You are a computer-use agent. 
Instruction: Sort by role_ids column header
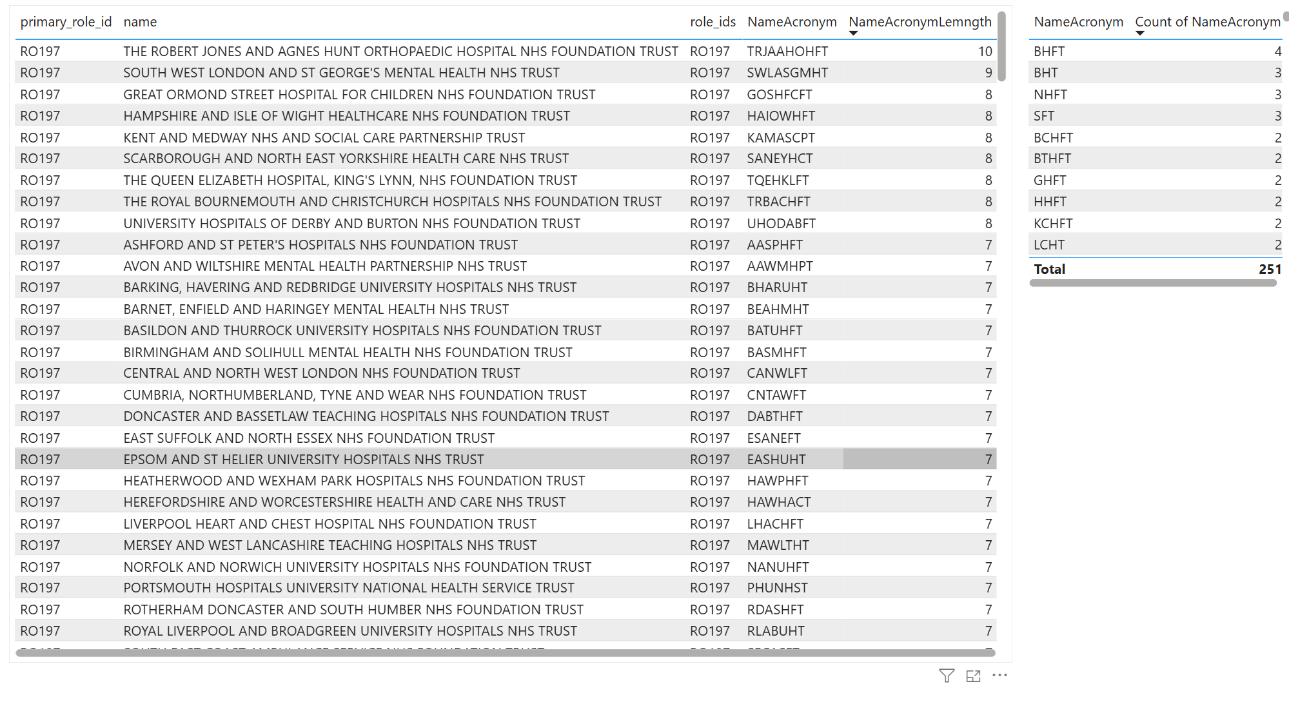click(713, 22)
